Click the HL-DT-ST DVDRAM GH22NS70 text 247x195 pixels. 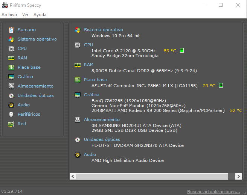coord(137,145)
